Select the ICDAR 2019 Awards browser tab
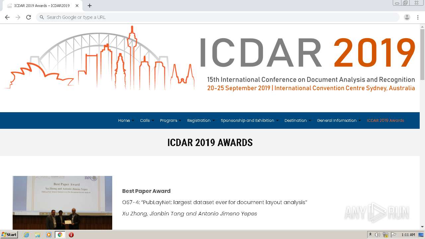Viewport: 425px width, 239px height. [x=42, y=6]
